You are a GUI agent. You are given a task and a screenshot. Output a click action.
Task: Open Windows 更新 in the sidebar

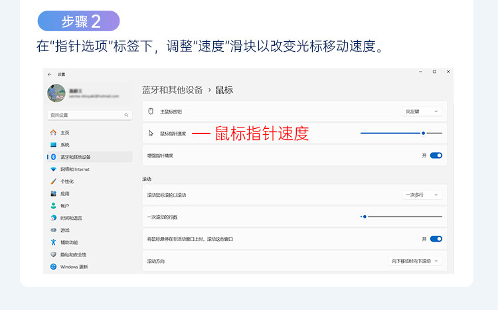pyautogui.click(x=73, y=267)
